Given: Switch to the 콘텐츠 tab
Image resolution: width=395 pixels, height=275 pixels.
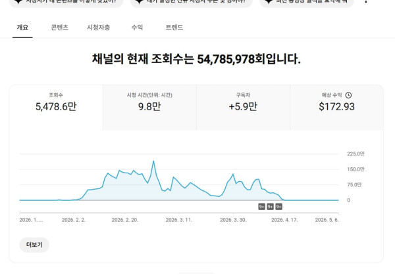Looking at the screenshot, I should (x=60, y=28).
